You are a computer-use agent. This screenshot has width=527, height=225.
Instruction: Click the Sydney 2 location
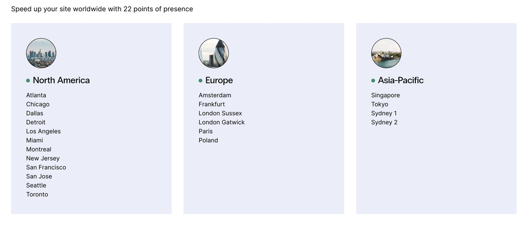pos(384,122)
